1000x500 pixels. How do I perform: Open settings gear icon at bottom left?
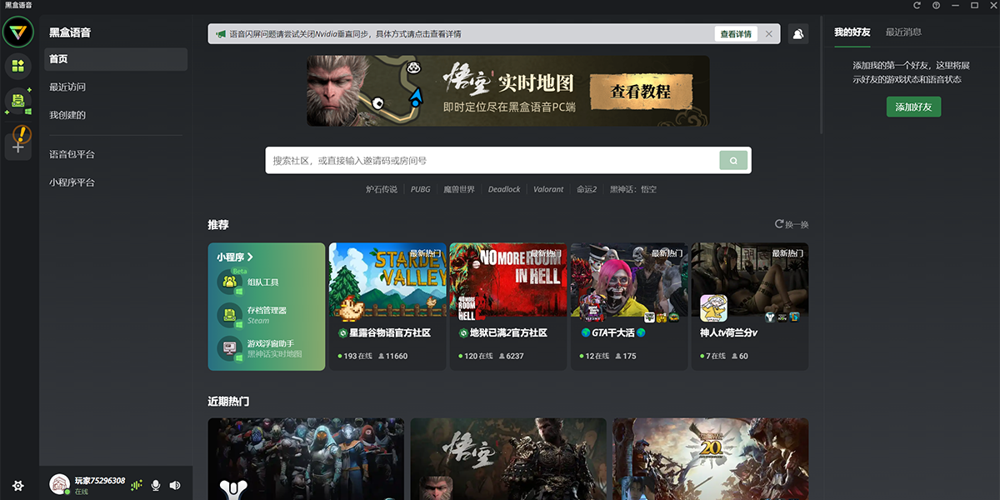[x=17, y=485]
